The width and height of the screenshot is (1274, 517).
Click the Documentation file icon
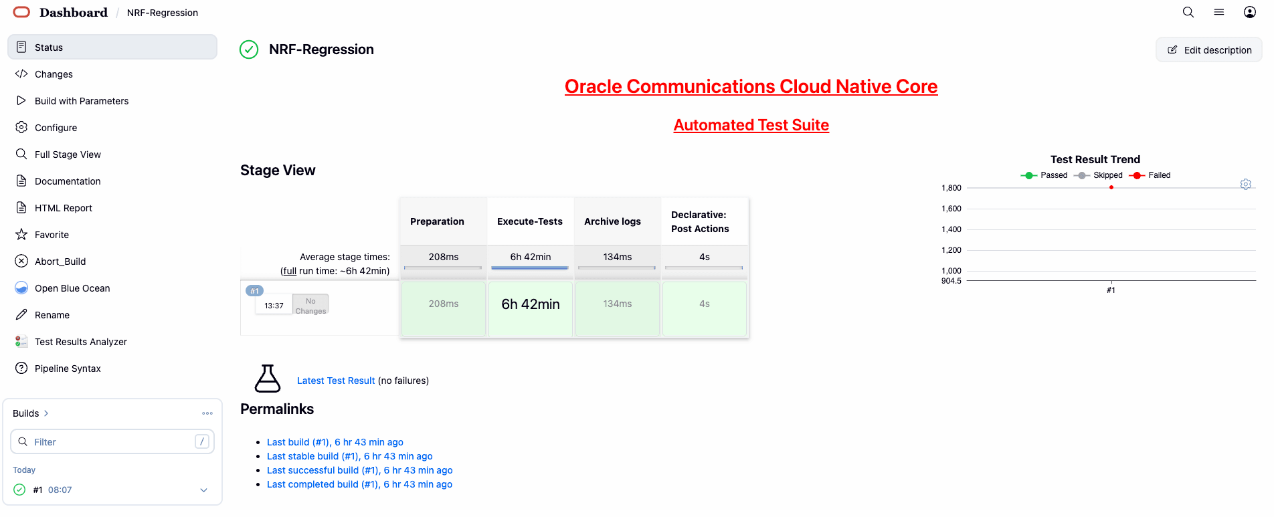(x=21, y=181)
